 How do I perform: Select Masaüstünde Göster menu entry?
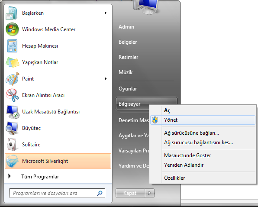(203, 155)
